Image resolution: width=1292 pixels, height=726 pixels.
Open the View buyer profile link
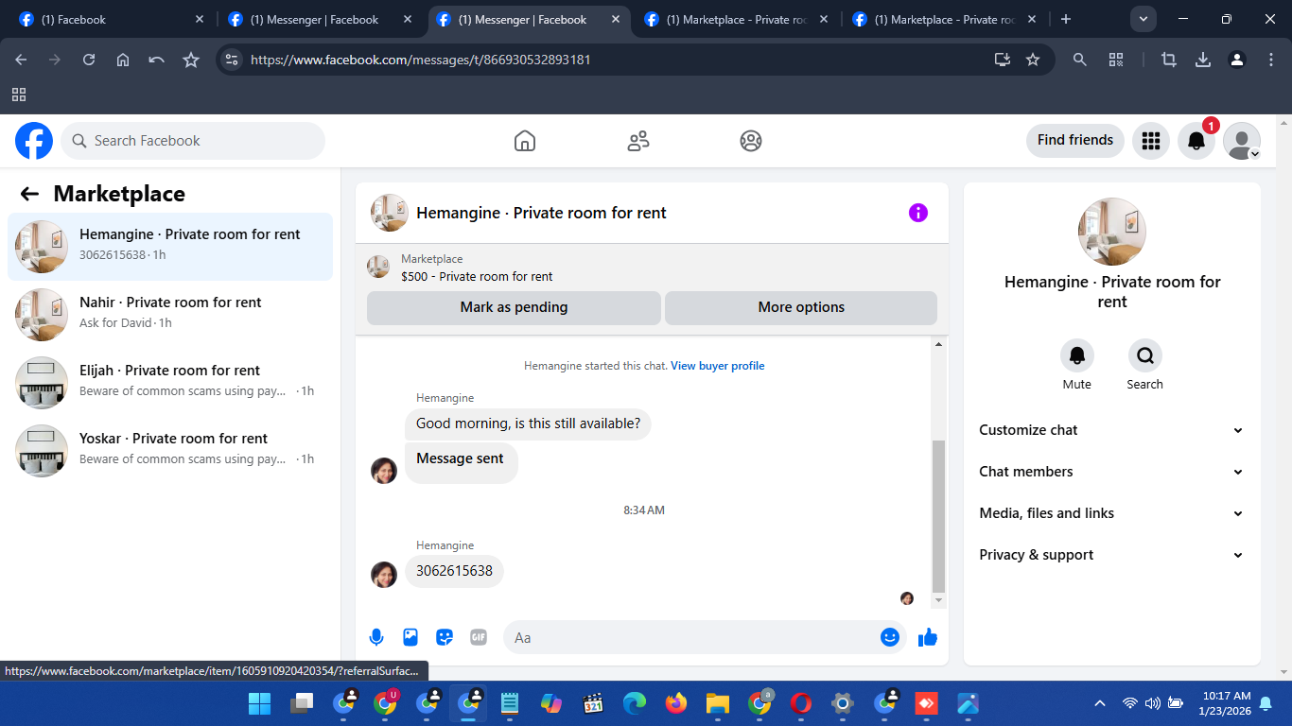tap(718, 366)
